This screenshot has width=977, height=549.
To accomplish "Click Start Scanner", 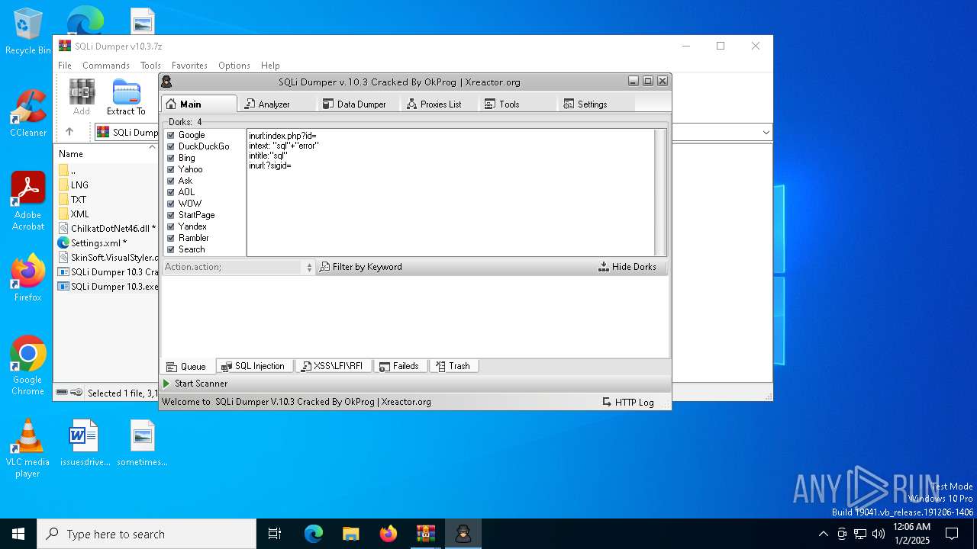I will (195, 384).
